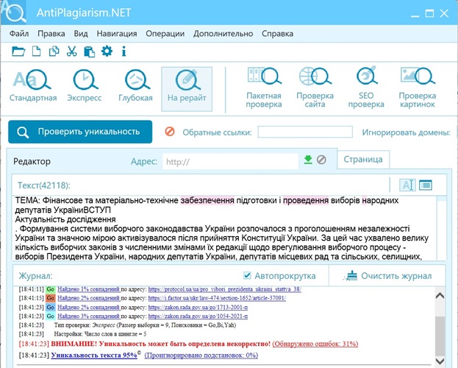Open the zakon.rada.gov.ua 1054-2021 link
Image resolution: width=458 pixels, height=368 pixels.
coord(198,316)
